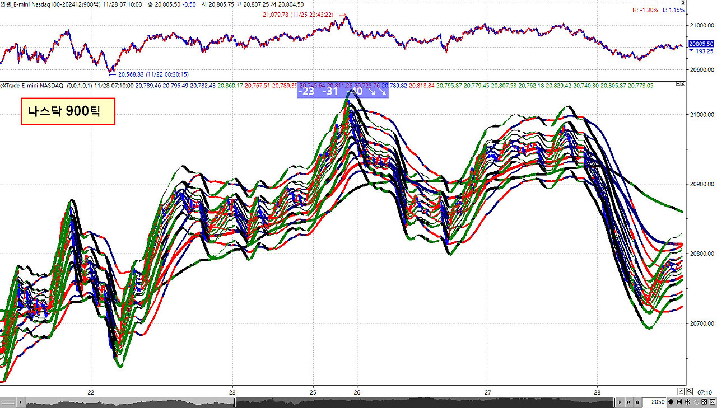Click the grip handle at the scrollbar's left end
717x408 pixels.
8,402
